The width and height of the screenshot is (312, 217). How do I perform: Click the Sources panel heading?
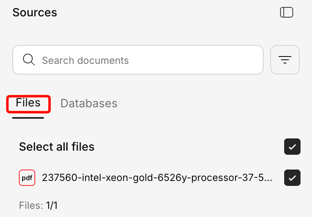tap(35, 13)
